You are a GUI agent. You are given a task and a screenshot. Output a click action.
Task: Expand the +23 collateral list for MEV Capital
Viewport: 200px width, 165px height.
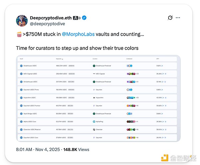137,74
